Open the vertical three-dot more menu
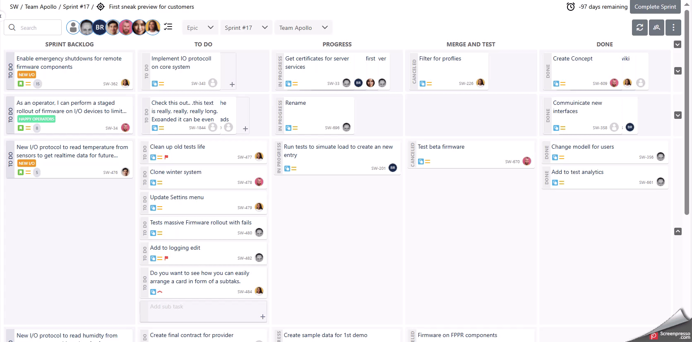The height and width of the screenshot is (342, 692). pos(673,28)
